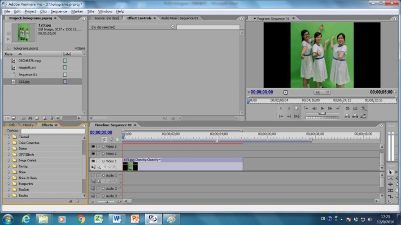Screen dimensions: 401x225
Task: Click label checkbox for DSCN6578.mpg
Action: pos(65,60)
